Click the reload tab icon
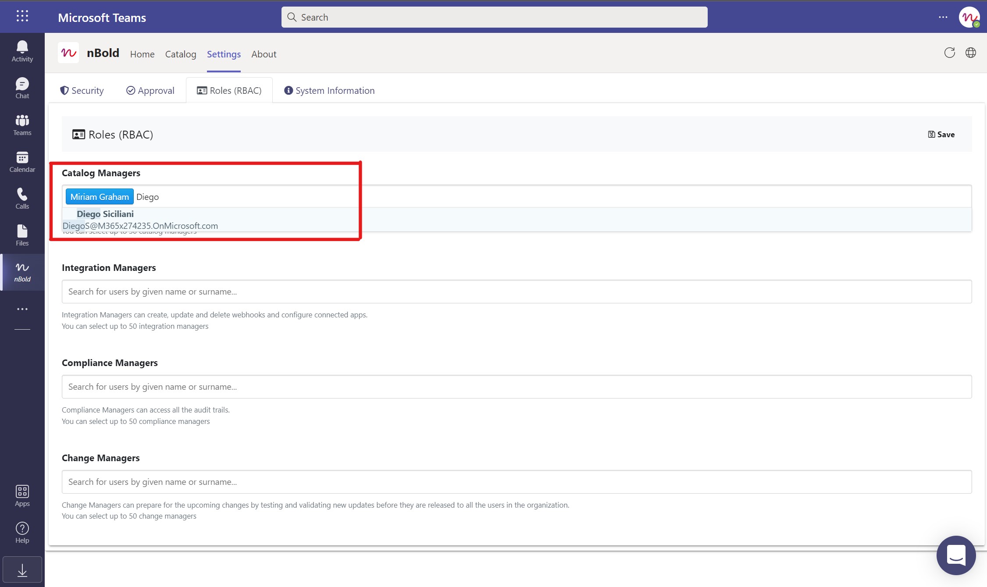Viewport: 987px width, 587px height. 949,53
